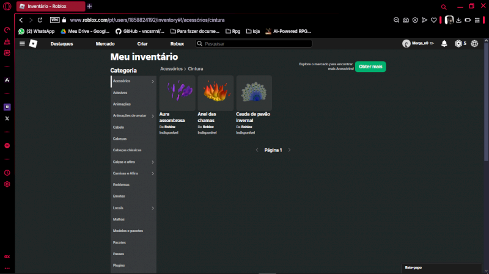Open the Roblox notifications bell

point(444,43)
